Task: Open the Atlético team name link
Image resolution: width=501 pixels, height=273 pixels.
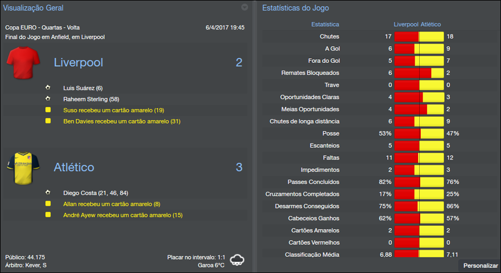Action: click(x=74, y=167)
